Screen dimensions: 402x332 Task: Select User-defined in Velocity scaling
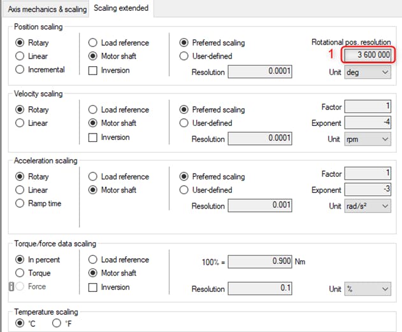pyautogui.click(x=185, y=123)
